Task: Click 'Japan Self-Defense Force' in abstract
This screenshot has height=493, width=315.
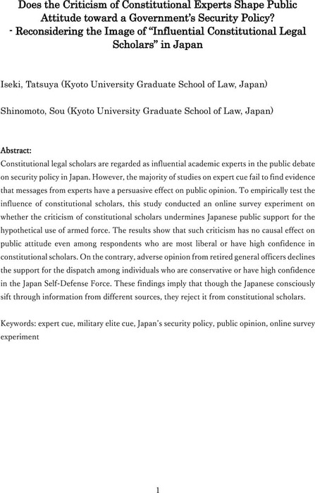Action: (x=66, y=284)
